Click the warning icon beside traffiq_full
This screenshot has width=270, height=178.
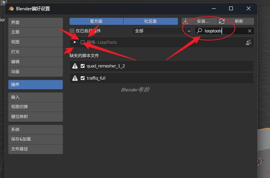coord(75,78)
